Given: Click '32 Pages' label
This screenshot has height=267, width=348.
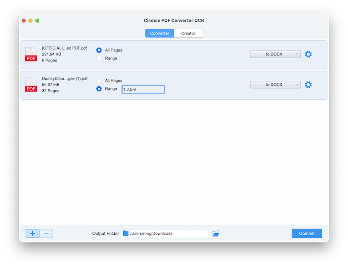Looking at the screenshot, I should click(50, 91).
